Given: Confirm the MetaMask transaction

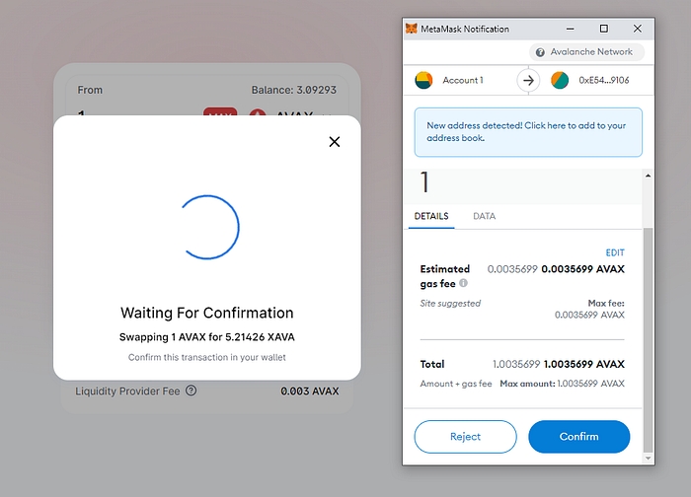Looking at the screenshot, I should (578, 436).
